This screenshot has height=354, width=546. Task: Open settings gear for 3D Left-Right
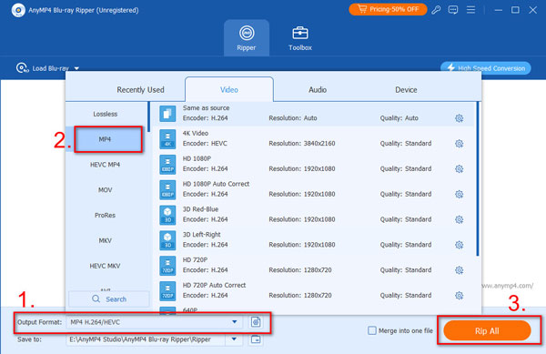click(459, 245)
